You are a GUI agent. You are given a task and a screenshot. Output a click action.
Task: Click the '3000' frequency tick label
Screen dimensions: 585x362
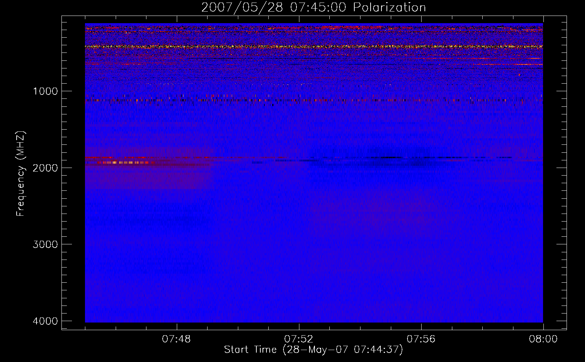(x=45, y=244)
